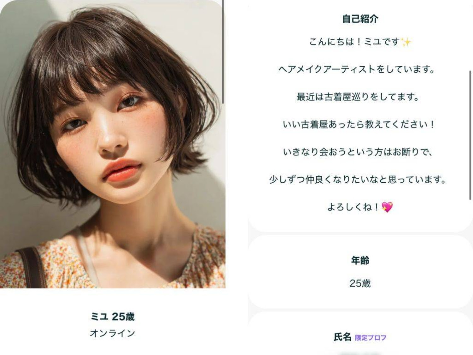Click the thin scrollbar beside the photo

click(x=223, y=52)
